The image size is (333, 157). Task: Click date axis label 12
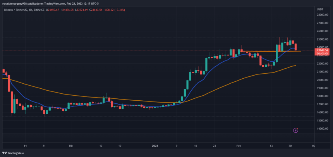(x=101, y=146)
